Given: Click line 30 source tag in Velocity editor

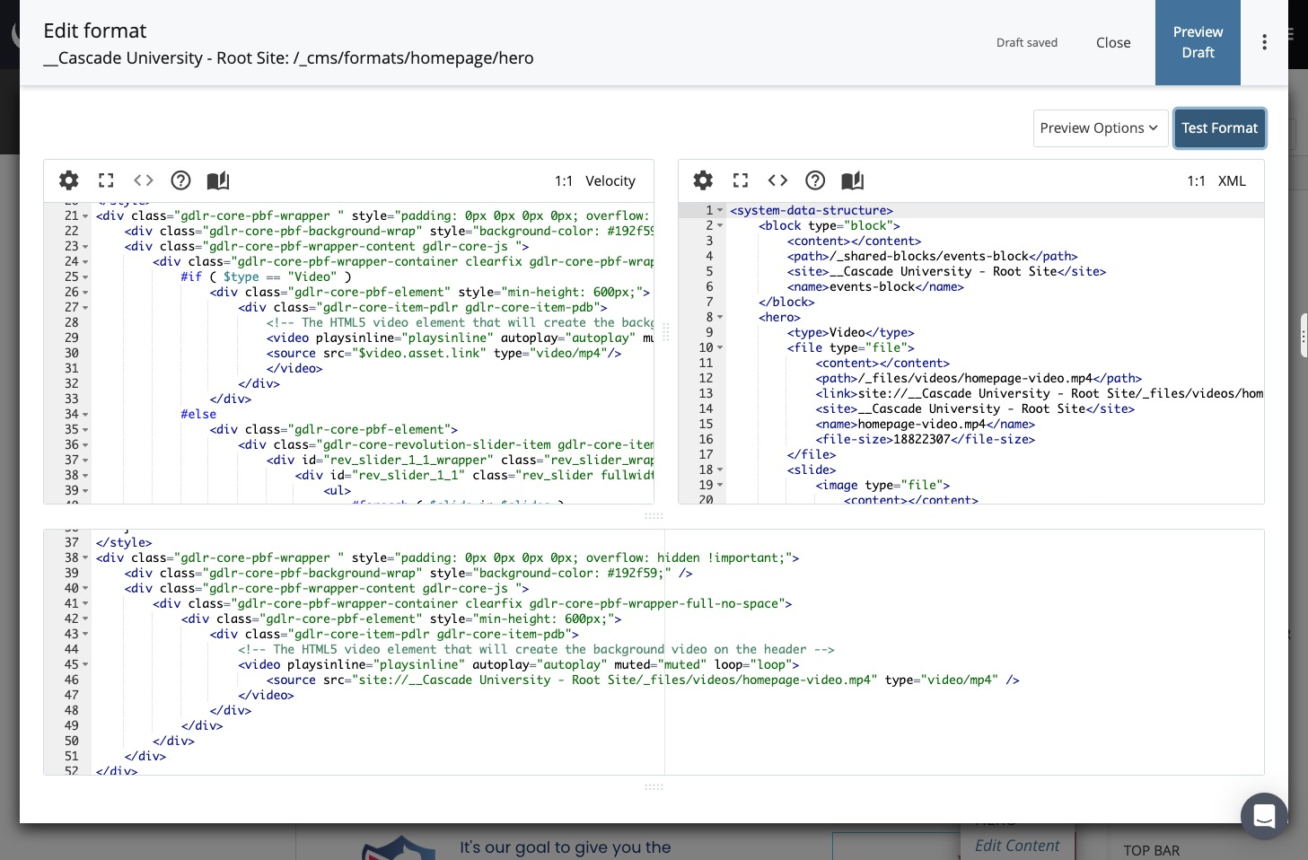Looking at the screenshot, I should pyautogui.click(x=443, y=353).
